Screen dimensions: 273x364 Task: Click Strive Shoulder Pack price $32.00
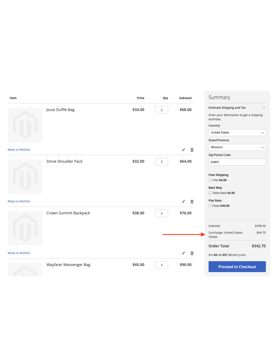click(138, 161)
